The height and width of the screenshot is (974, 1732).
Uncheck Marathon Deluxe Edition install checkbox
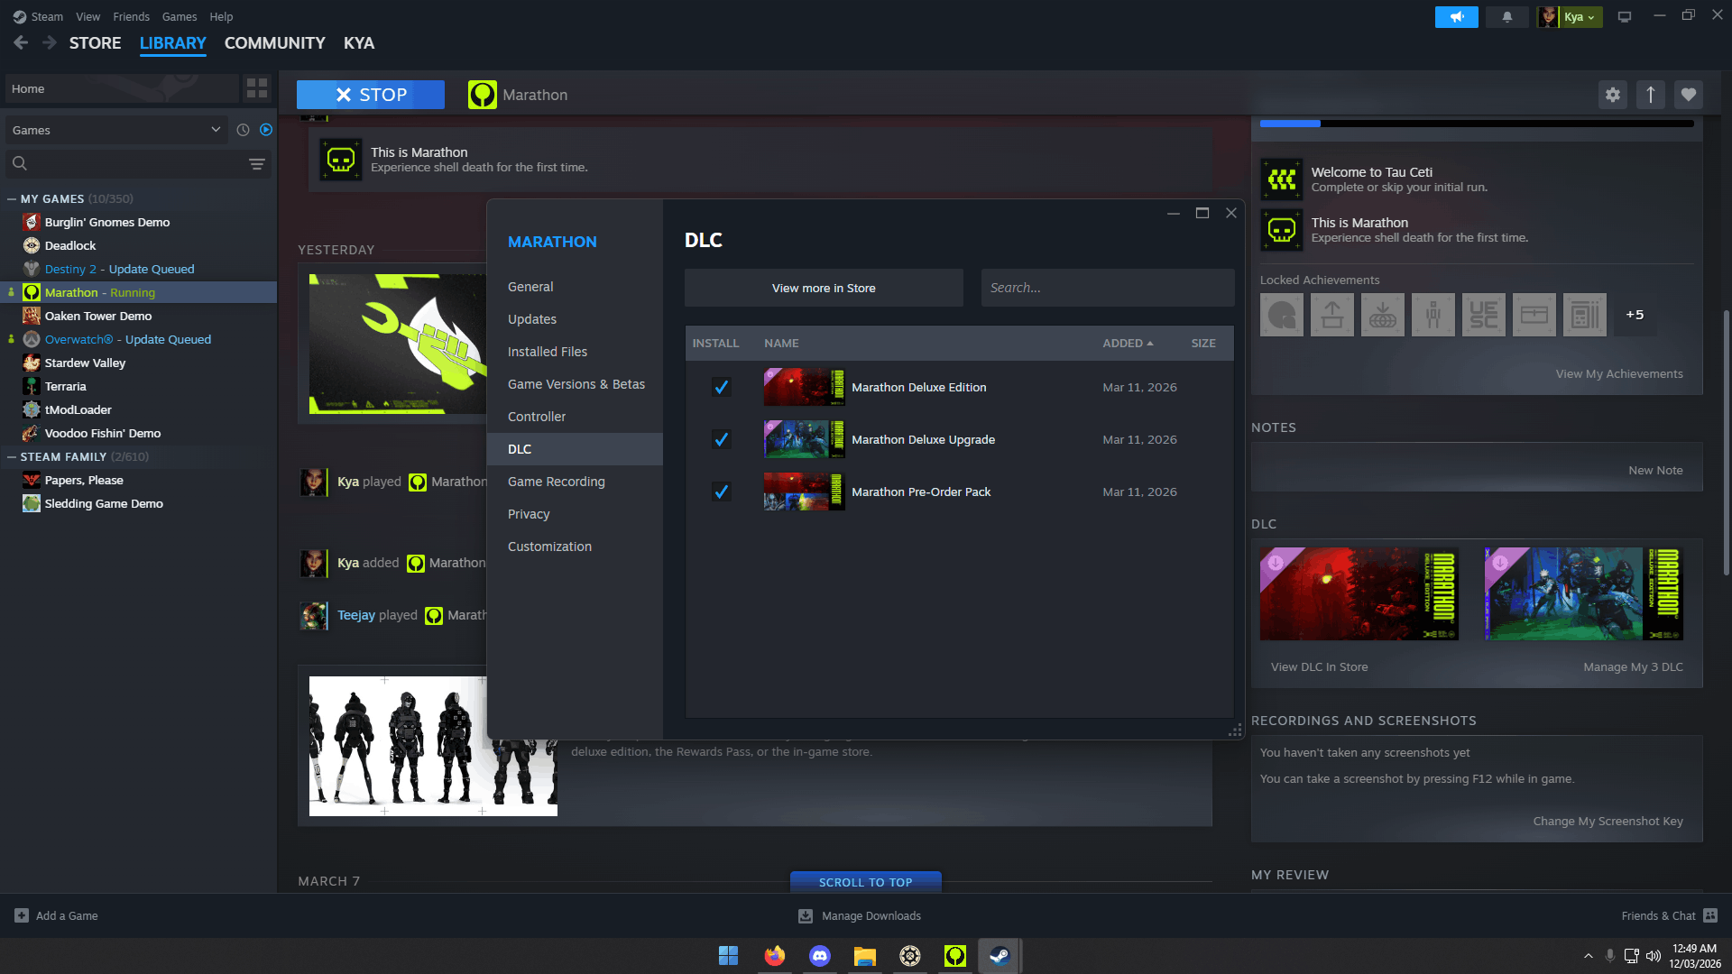pos(721,388)
